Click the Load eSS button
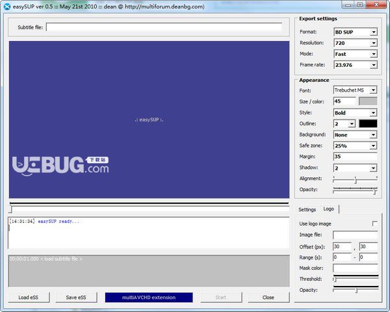The width and height of the screenshot is (390, 312). tap(29, 297)
